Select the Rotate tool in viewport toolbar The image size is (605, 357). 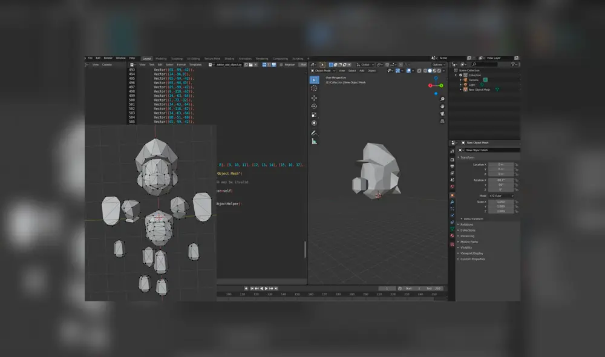[x=314, y=106]
